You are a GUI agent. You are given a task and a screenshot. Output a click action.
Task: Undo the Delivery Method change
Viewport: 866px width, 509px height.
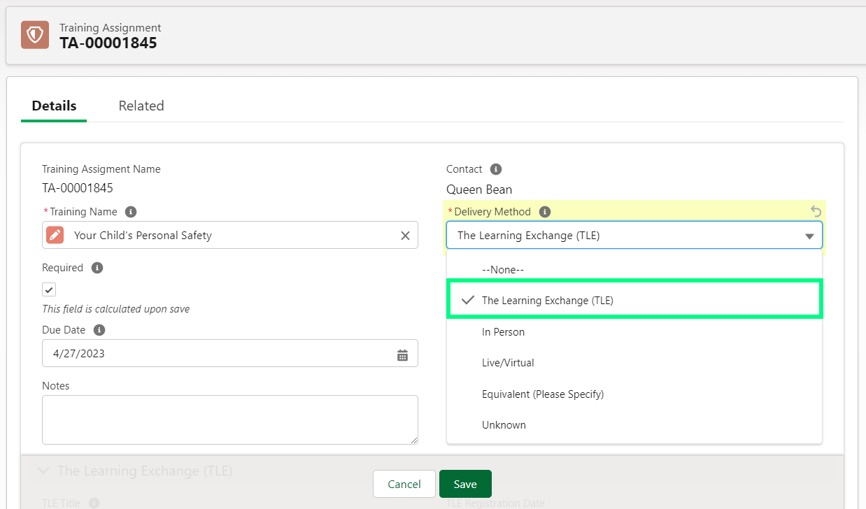coord(816,211)
